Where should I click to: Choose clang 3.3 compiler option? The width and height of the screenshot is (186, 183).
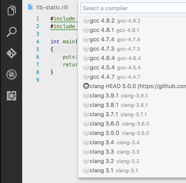132,152
